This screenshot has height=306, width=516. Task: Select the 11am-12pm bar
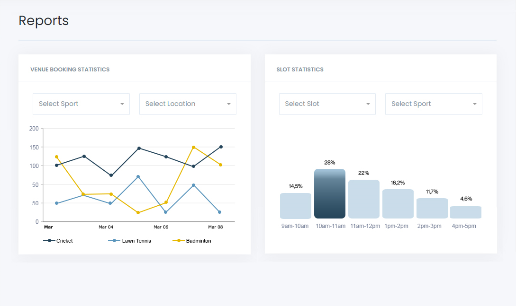tap(364, 199)
